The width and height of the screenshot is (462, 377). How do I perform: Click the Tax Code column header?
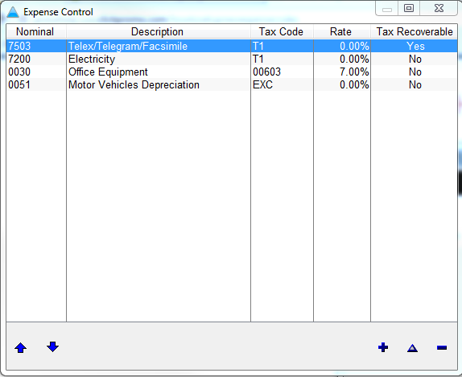pos(282,31)
